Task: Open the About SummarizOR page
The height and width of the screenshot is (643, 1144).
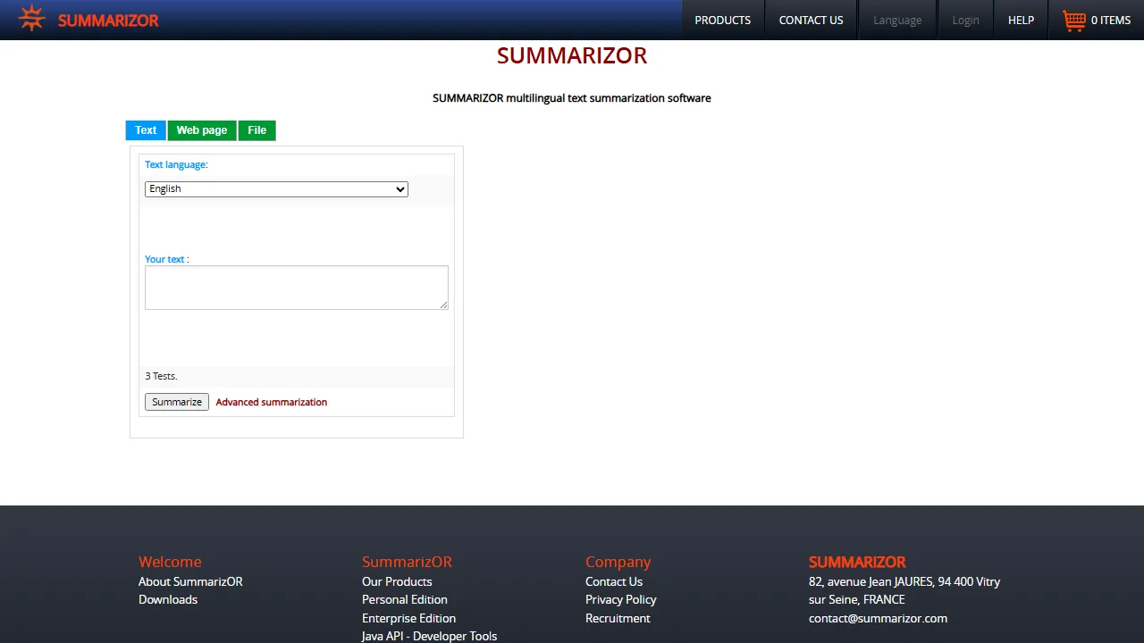Action: click(x=190, y=581)
